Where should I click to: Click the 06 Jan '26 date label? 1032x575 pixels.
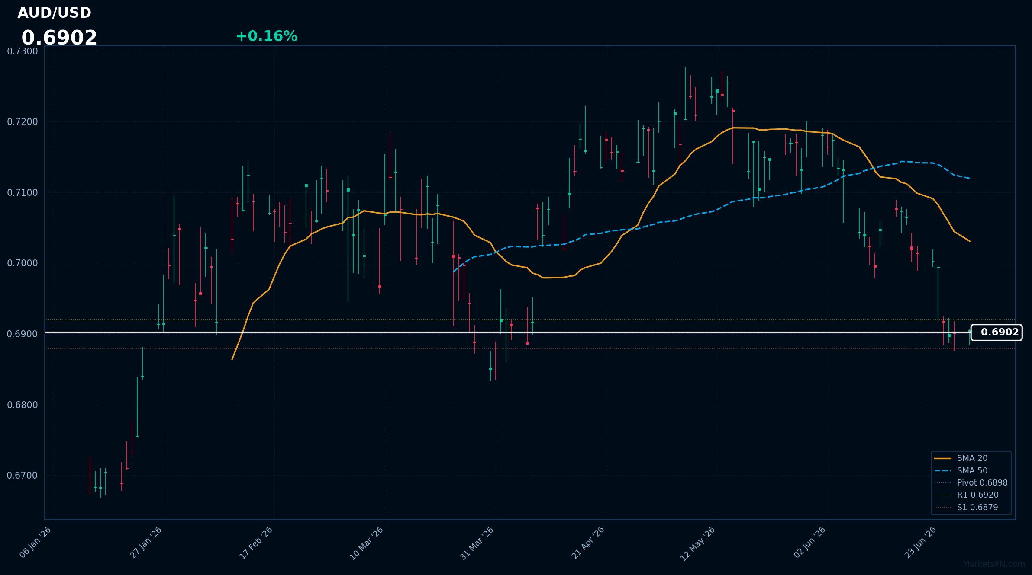click(35, 543)
